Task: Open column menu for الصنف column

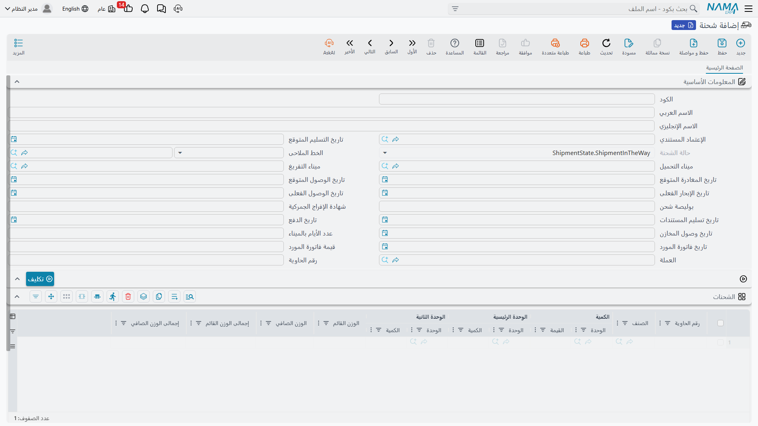Action: 617,323
